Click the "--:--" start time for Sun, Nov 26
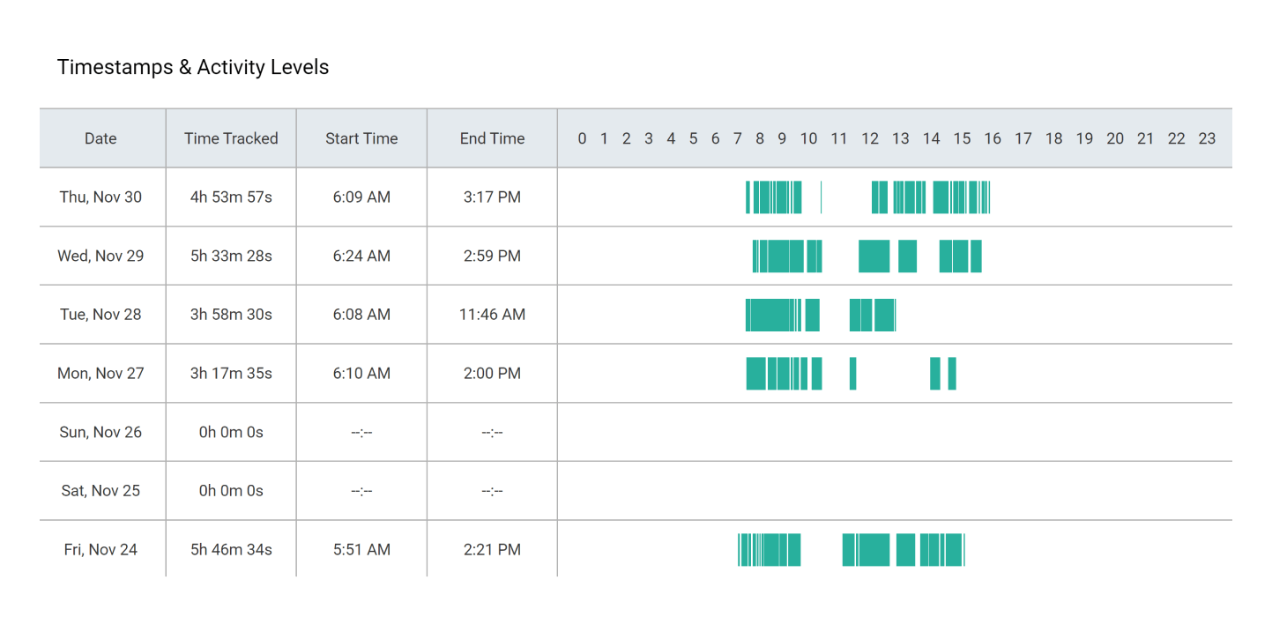 tap(361, 432)
